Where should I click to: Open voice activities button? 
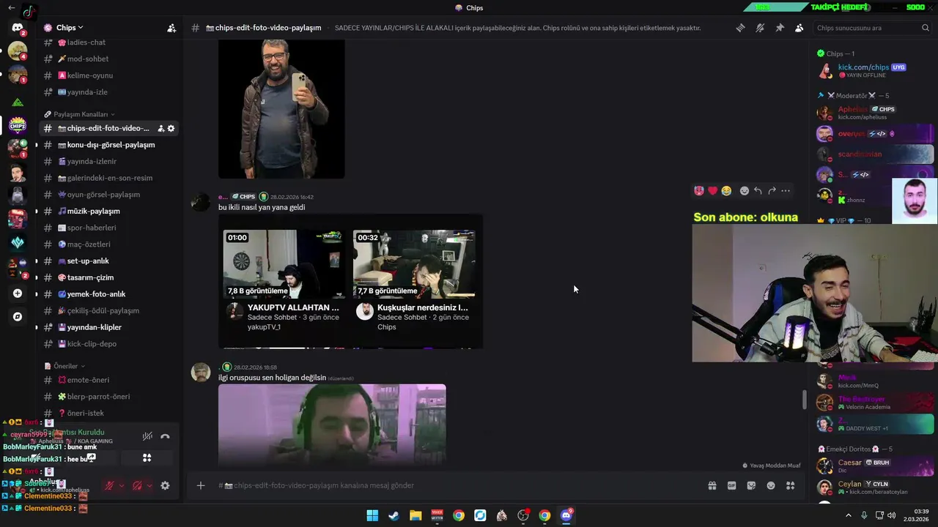tap(147, 457)
